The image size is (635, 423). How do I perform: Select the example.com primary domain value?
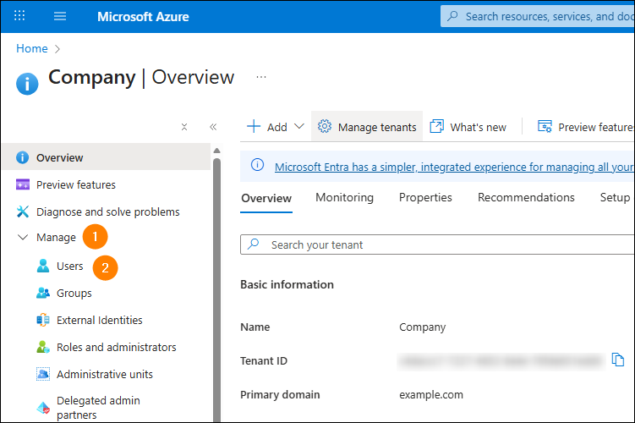click(431, 394)
